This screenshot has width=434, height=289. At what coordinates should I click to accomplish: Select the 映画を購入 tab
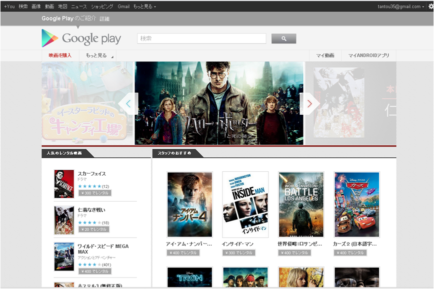tap(60, 55)
